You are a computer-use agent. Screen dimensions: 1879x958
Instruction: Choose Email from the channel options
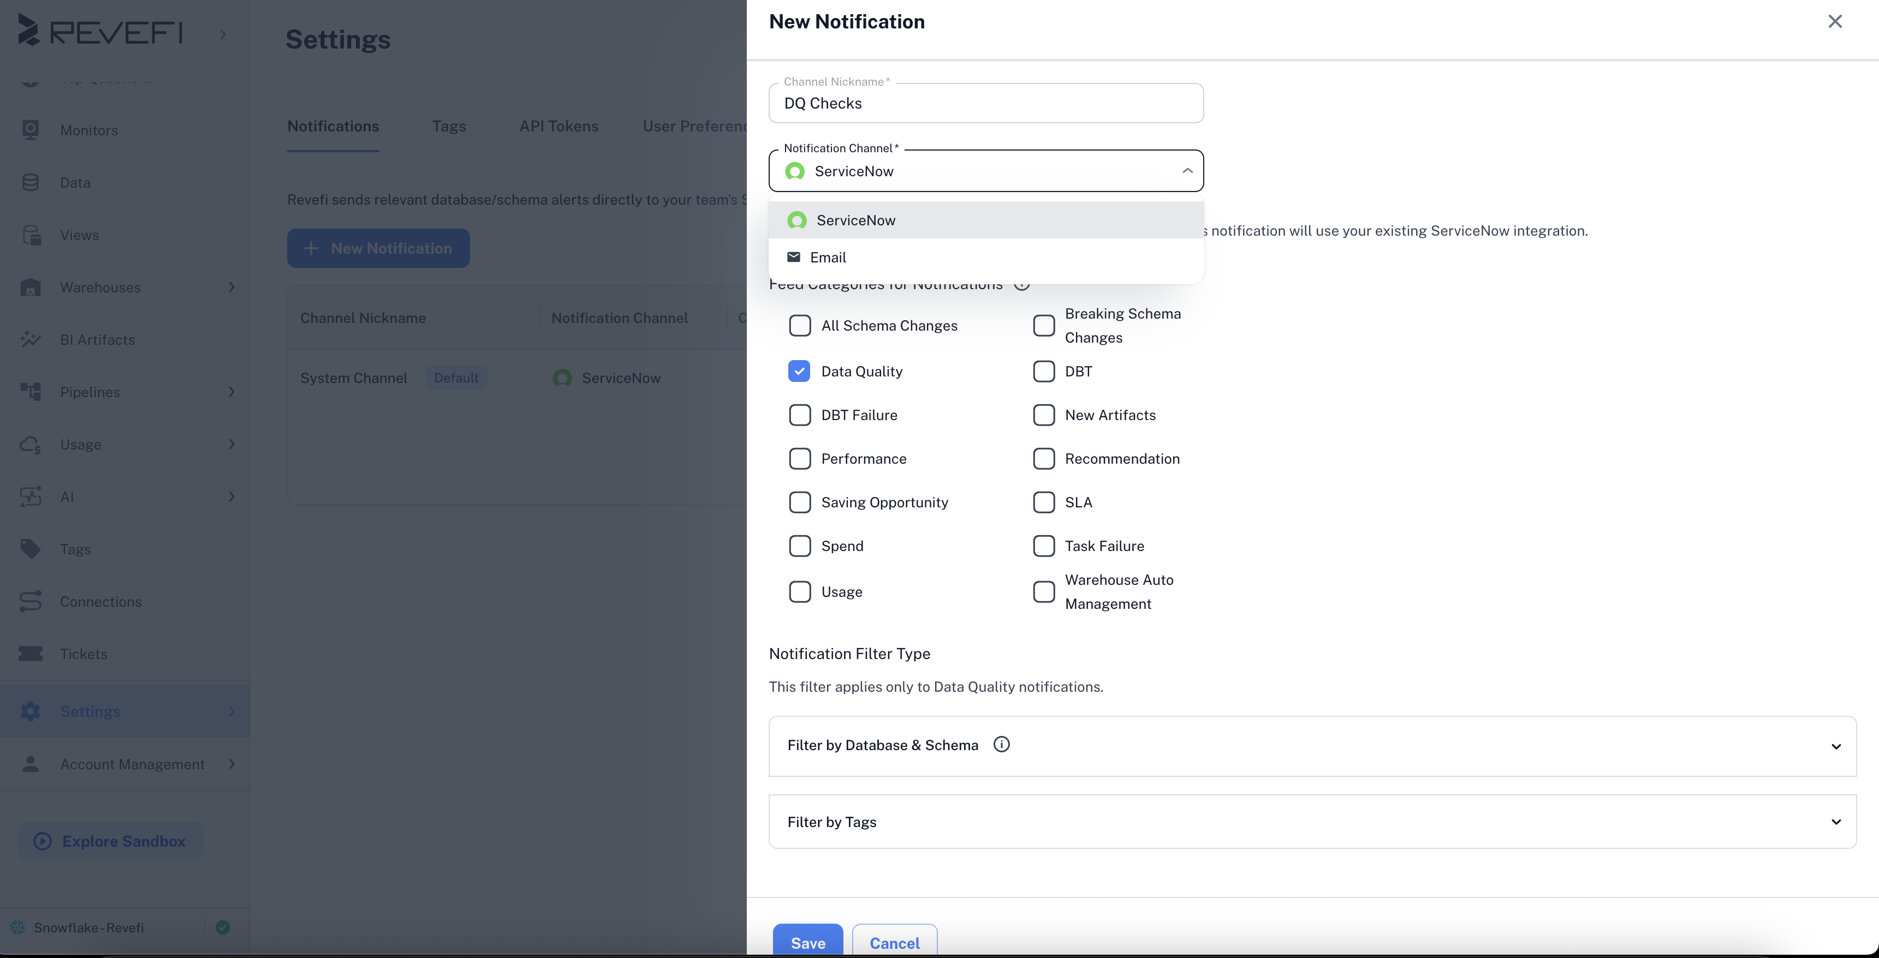[827, 258]
